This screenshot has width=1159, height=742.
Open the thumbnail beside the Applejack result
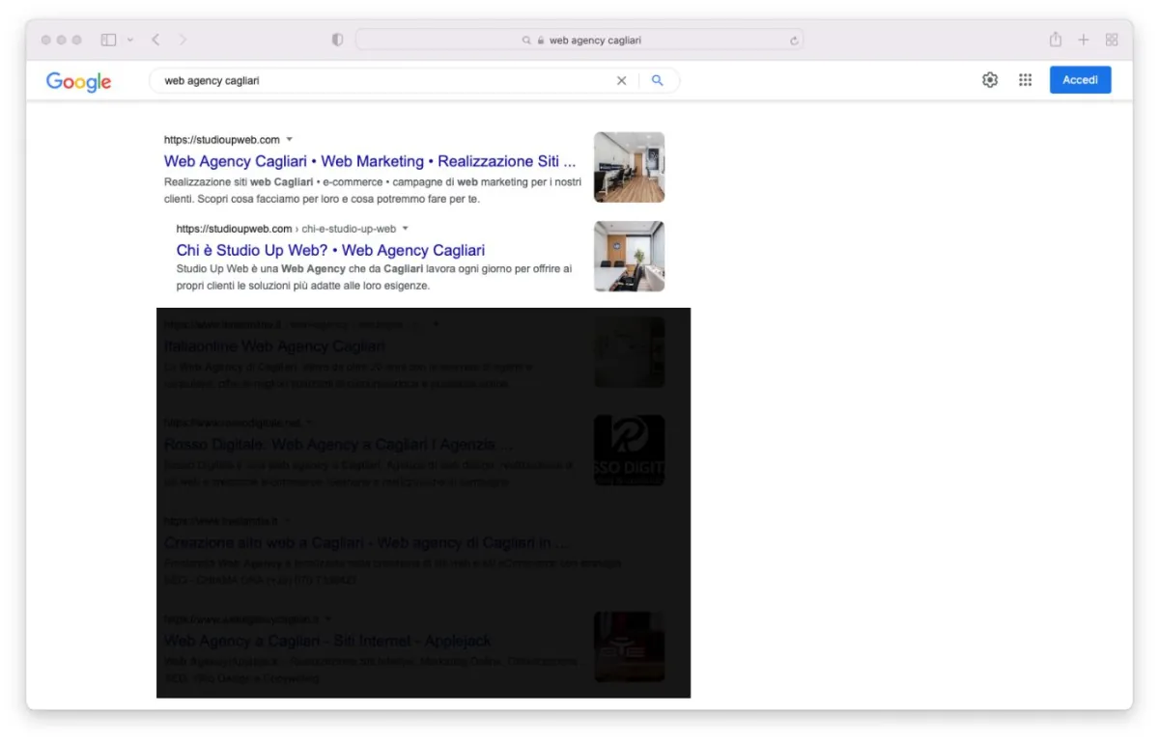[629, 646]
